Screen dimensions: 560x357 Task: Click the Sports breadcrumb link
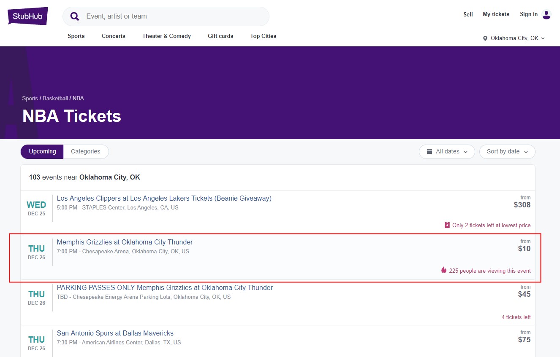coord(30,98)
